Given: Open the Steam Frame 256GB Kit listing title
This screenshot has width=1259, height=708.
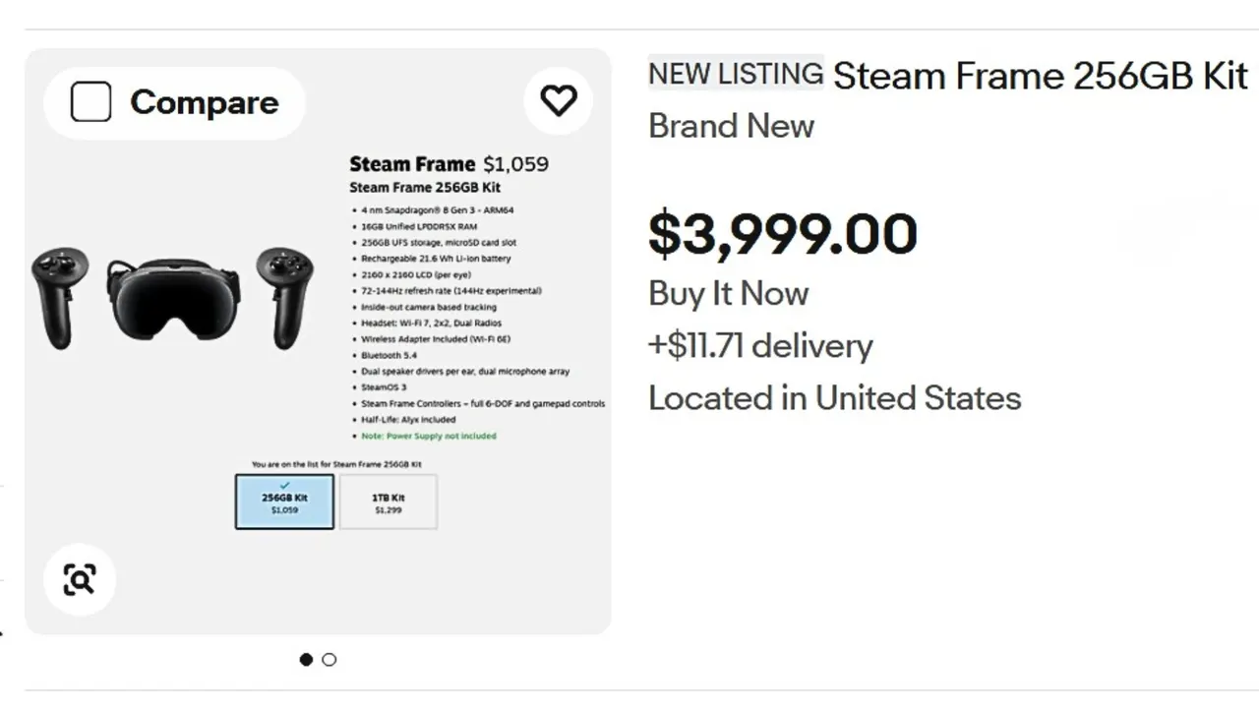Looking at the screenshot, I should click(1041, 76).
